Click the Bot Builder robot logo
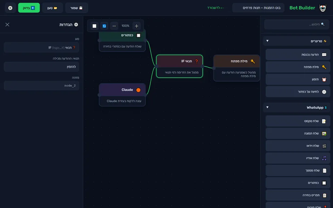This screenshot has width=333, height=208. [x=323, y=8]
